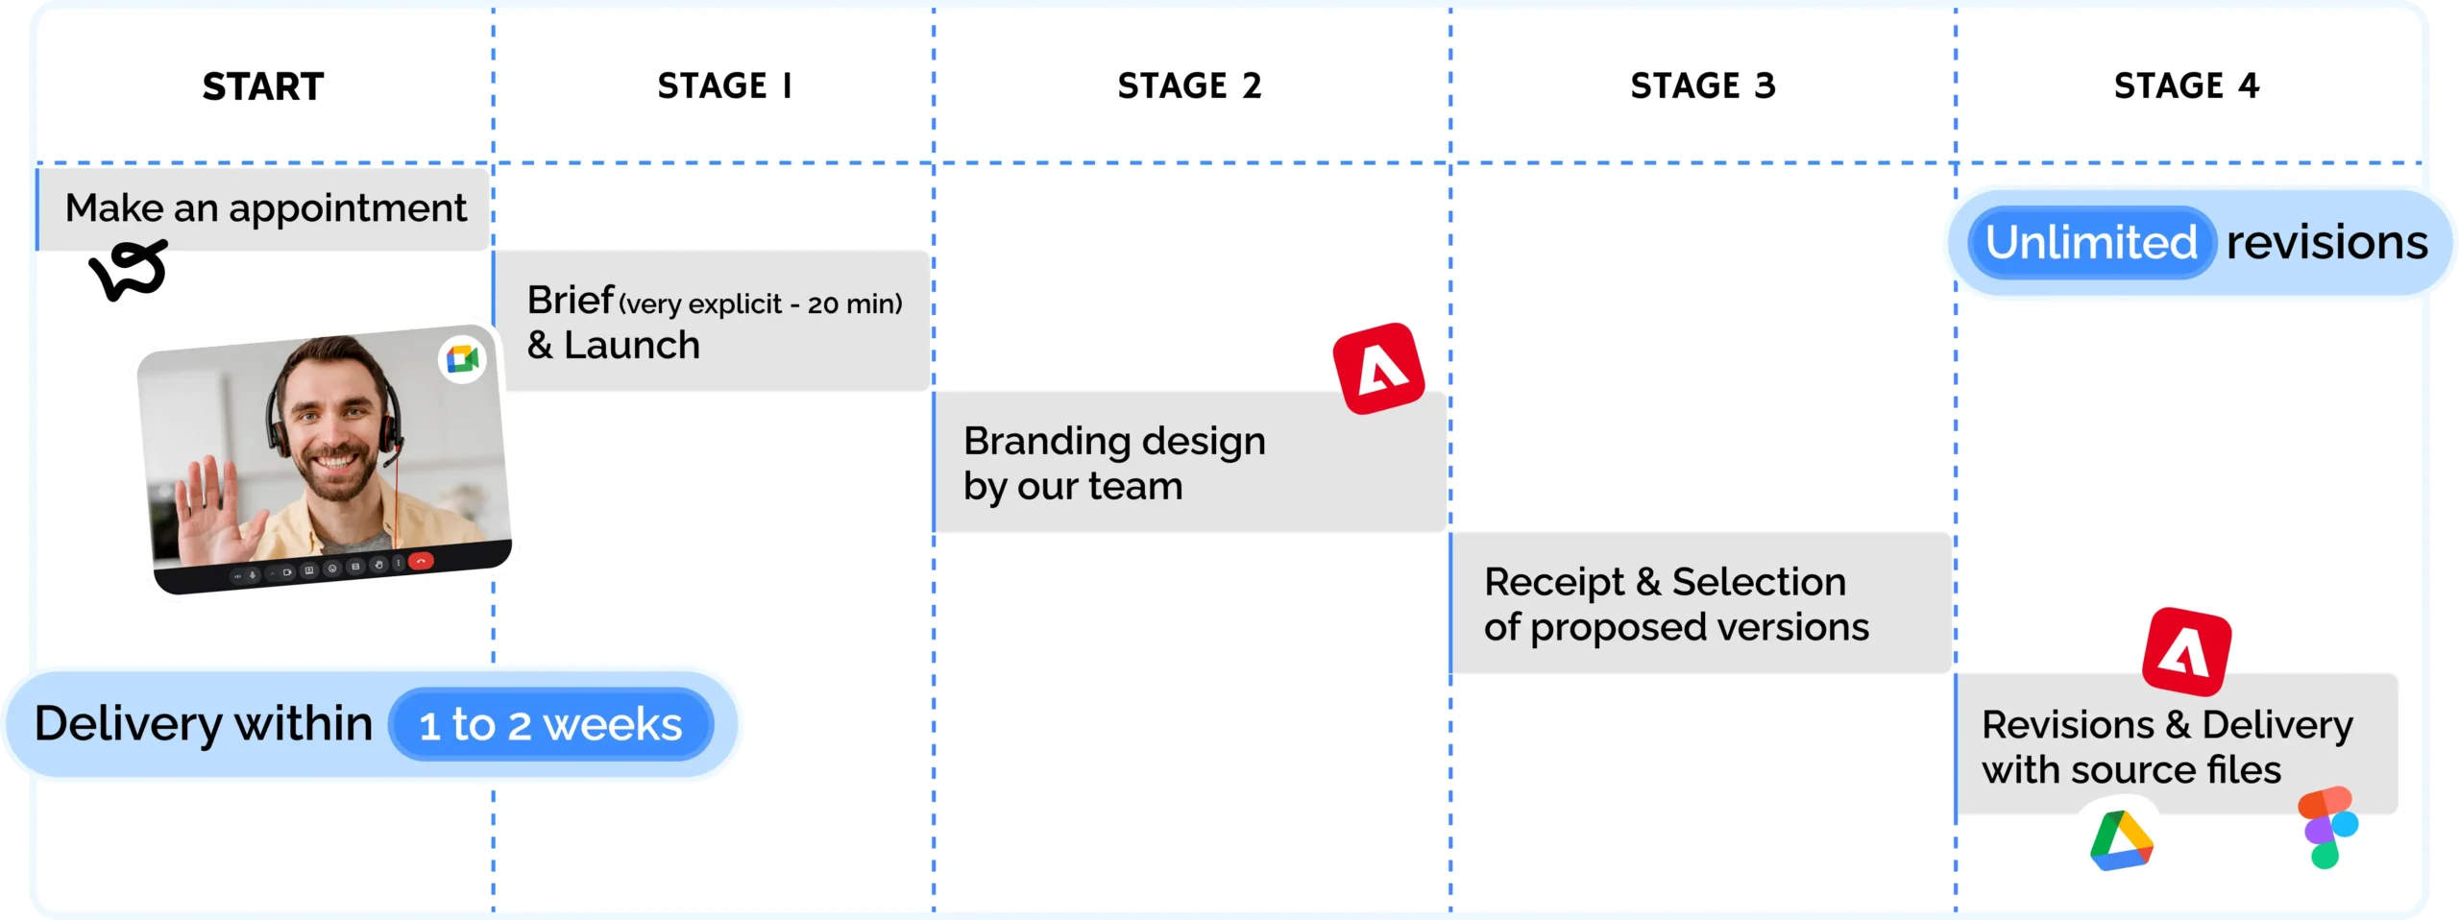Screen dimensions: 2459x920
Task: Select the STAGE 4 column header
Action: (2186, 86)
